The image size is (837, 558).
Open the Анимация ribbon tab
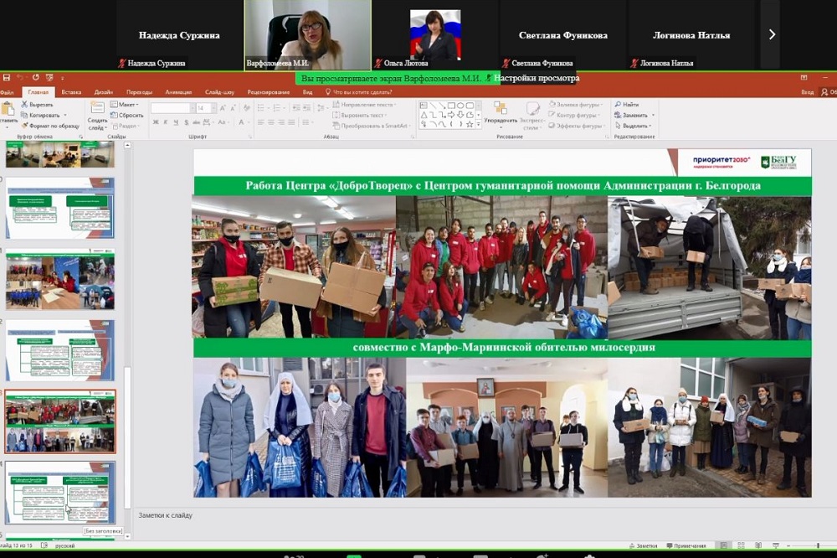(178, 92)
